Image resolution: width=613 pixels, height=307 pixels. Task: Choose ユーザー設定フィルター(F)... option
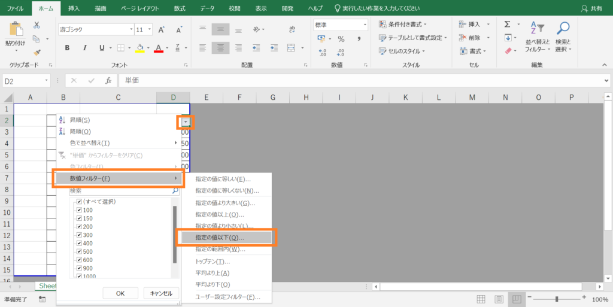[x=228, y=297]
